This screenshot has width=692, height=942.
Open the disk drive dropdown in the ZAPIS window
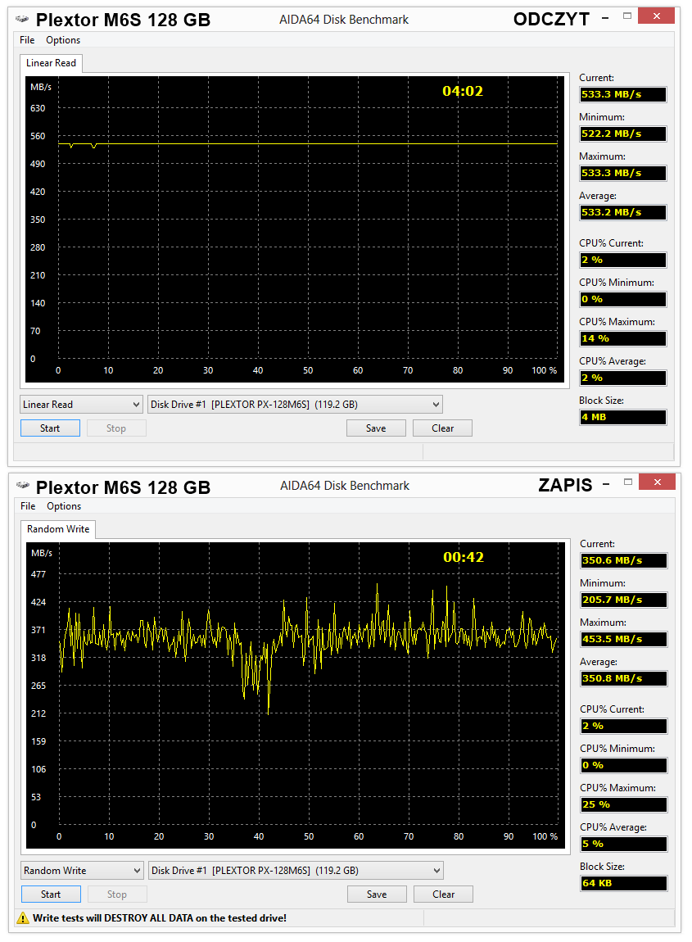pyautogui.click(x=296, y=871)
